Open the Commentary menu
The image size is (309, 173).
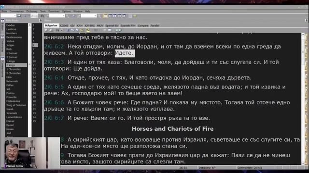[16, 12]
